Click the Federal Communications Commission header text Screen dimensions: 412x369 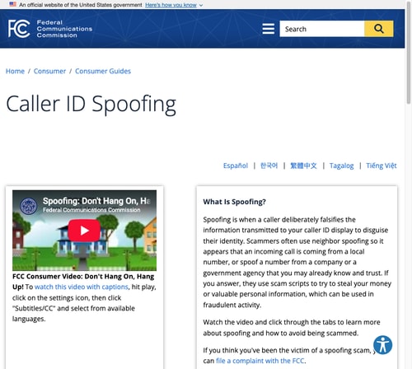64,29
